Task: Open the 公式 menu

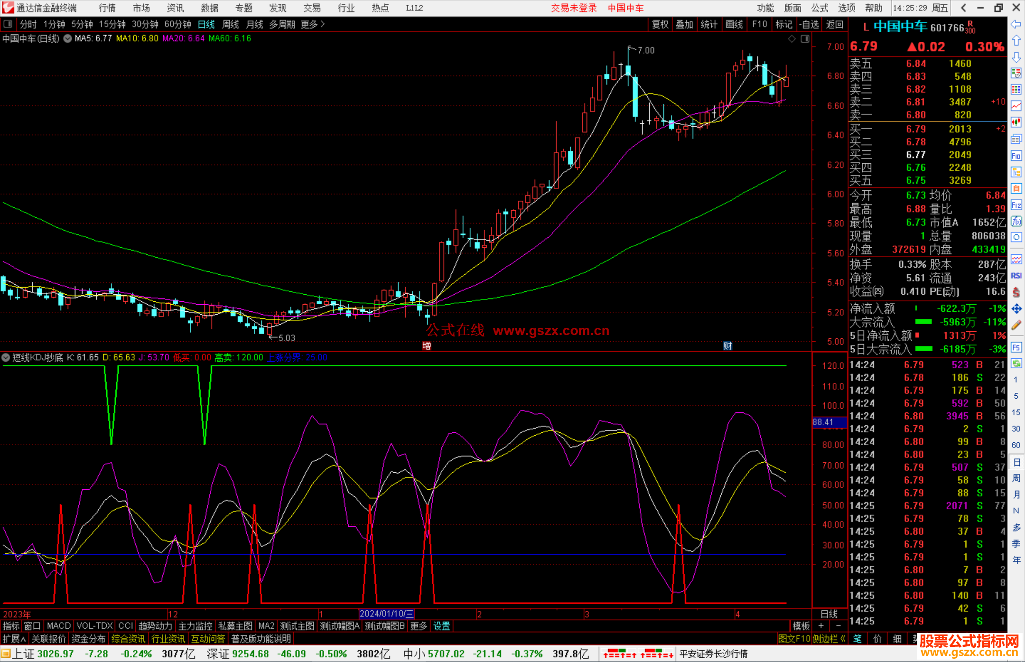Action: click(819, 8)
